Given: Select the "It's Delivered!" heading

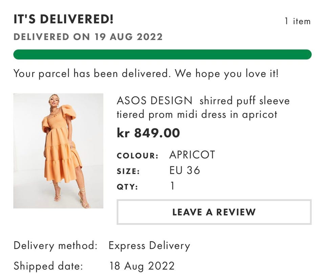Looking at the screenshot, I should click(x=63, y=20).
